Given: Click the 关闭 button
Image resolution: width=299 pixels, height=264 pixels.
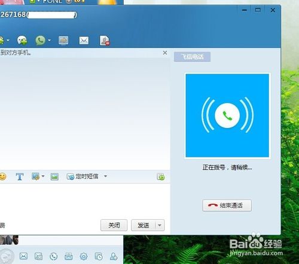Looking at the screenshot, I should click(114, 225).
